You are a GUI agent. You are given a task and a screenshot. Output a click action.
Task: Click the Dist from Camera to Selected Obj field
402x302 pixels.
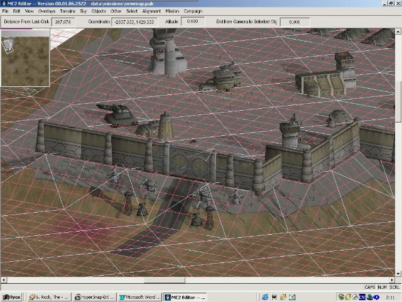tap(295, 22)
